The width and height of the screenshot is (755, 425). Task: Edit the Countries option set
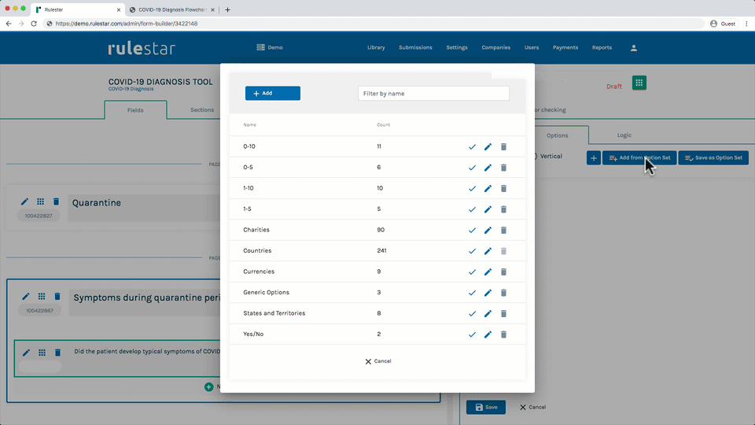pos(488,251)
